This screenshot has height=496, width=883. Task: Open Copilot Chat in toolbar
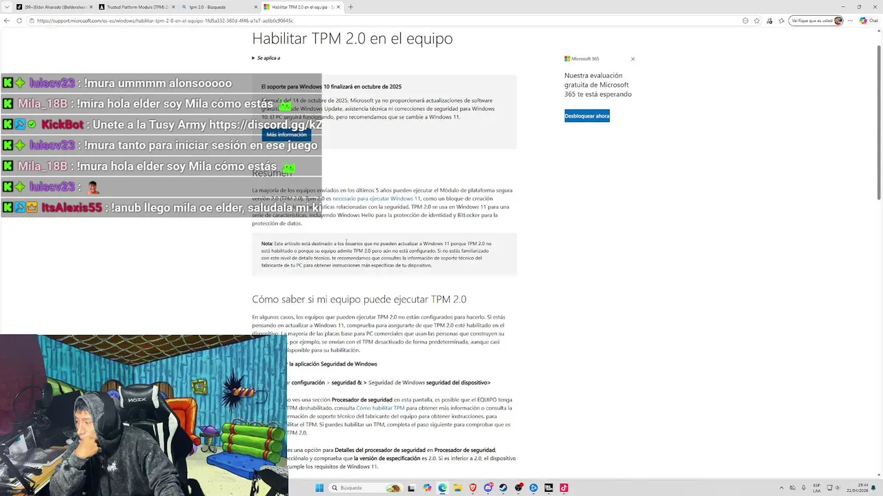[x=869, y=21]
